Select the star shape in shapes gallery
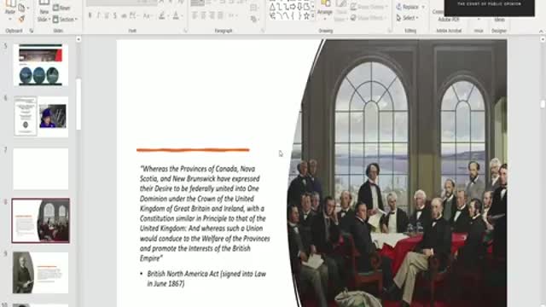 pos(306,15)
